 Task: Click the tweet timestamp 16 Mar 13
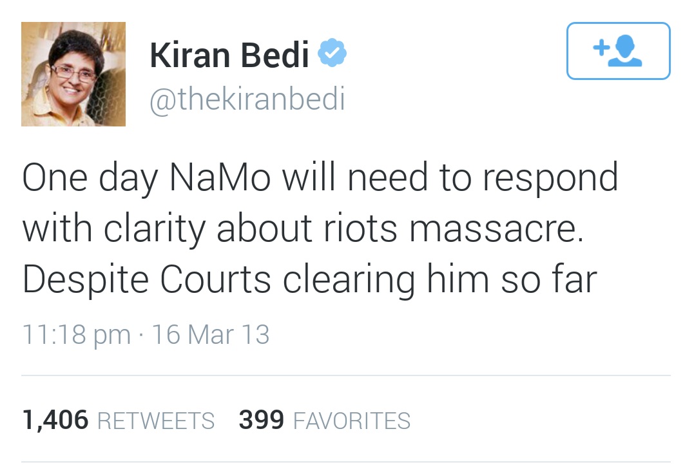tap(213, 334)
